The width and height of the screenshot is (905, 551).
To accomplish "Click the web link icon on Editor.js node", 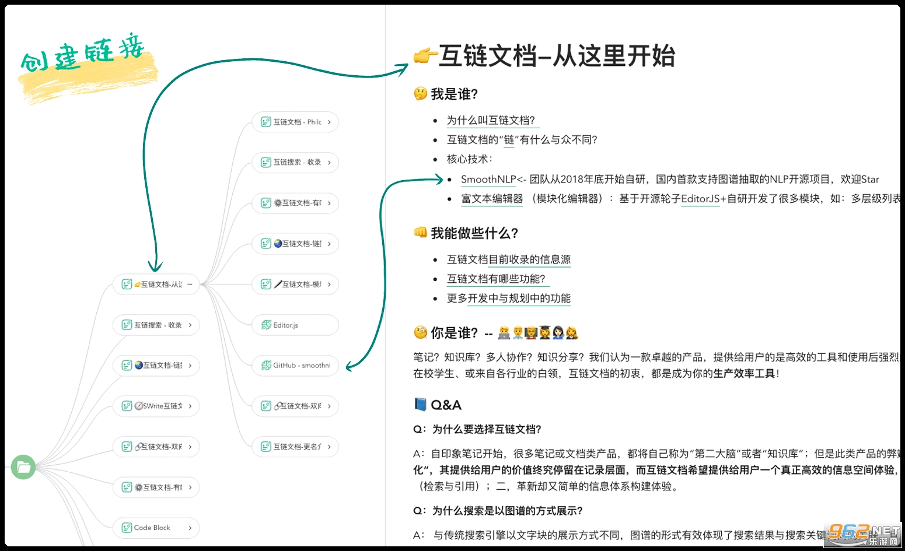I will (x=266, y=325).
